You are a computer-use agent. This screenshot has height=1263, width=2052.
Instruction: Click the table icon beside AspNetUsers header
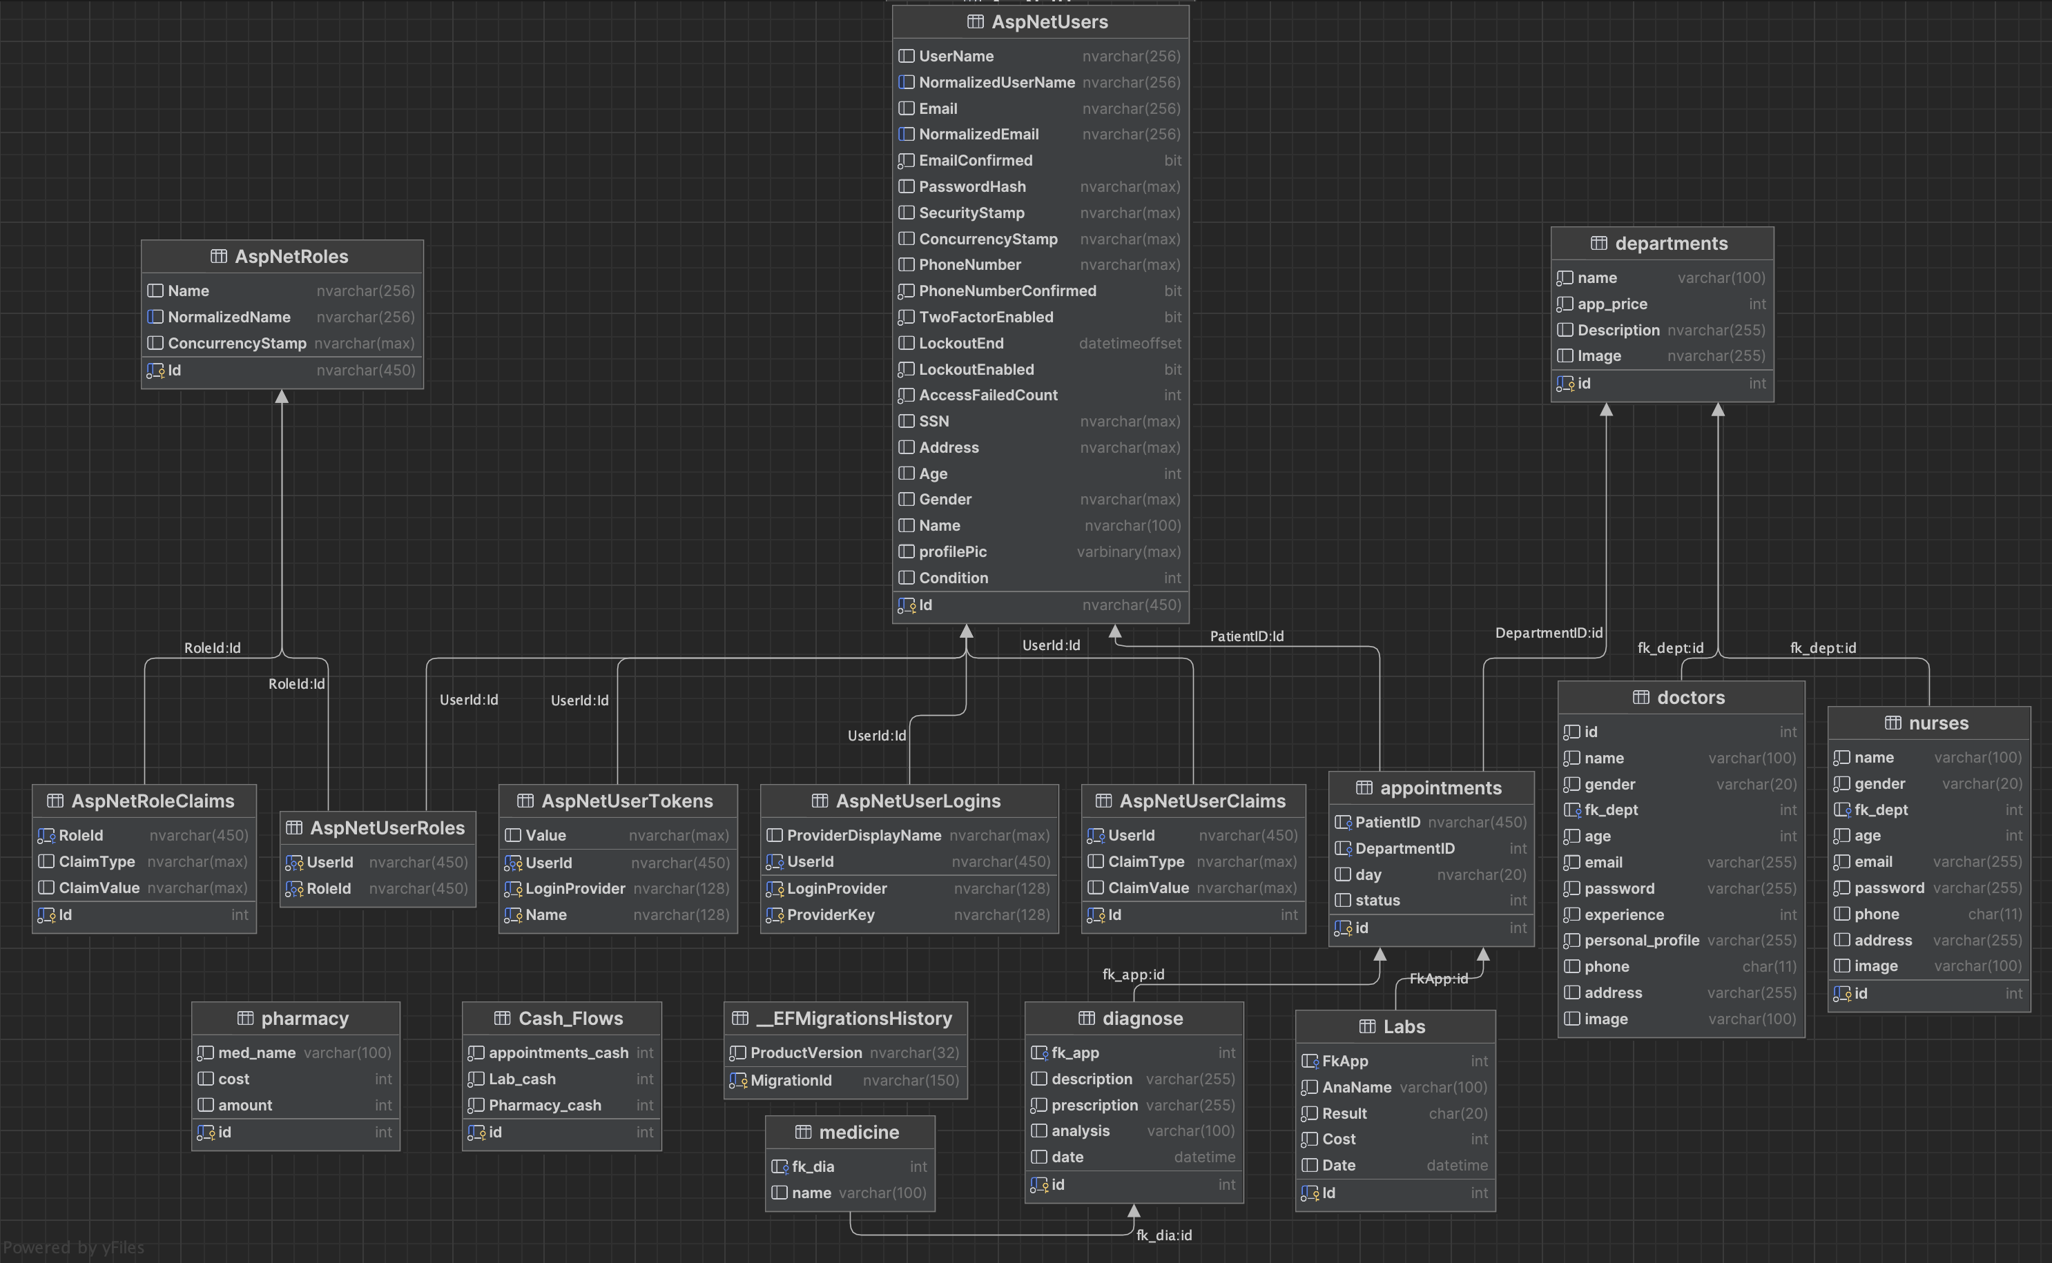(x=974, y=21)
